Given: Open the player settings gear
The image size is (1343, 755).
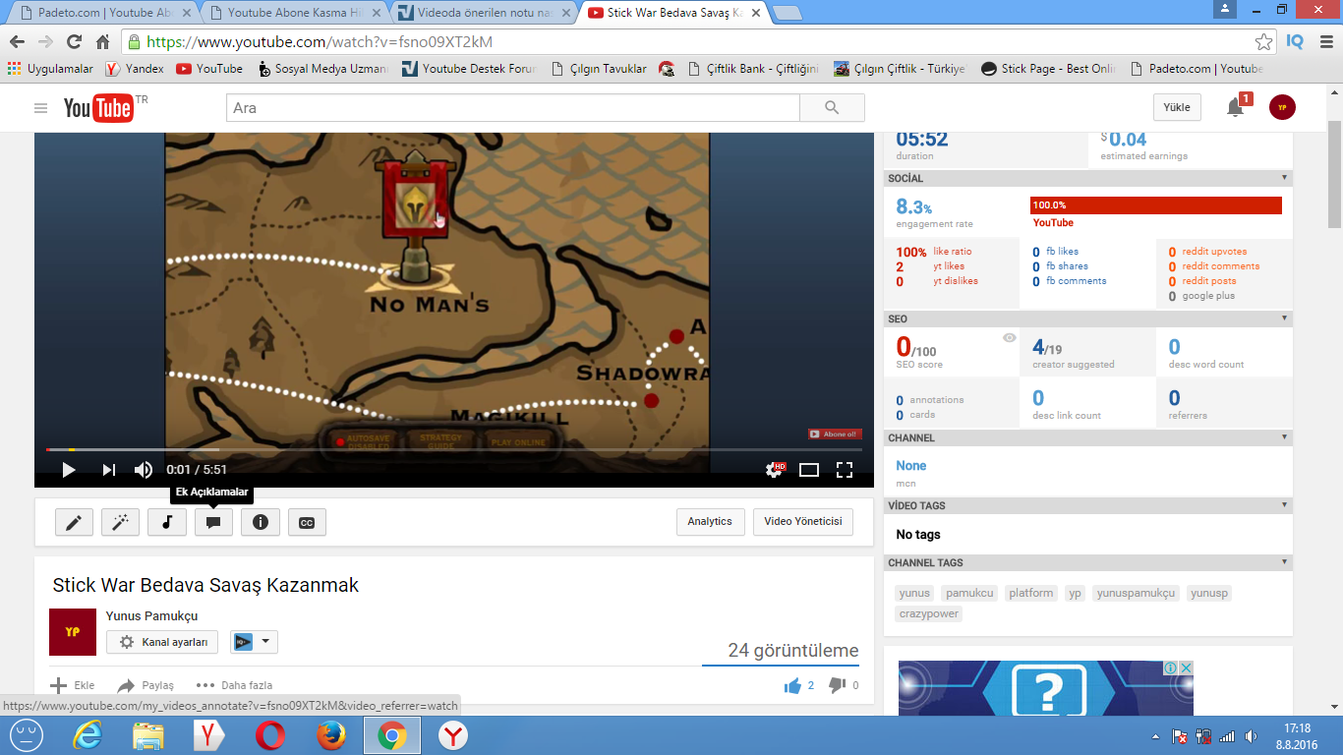Looking at the screenshot, I should [x=775, y=470].
